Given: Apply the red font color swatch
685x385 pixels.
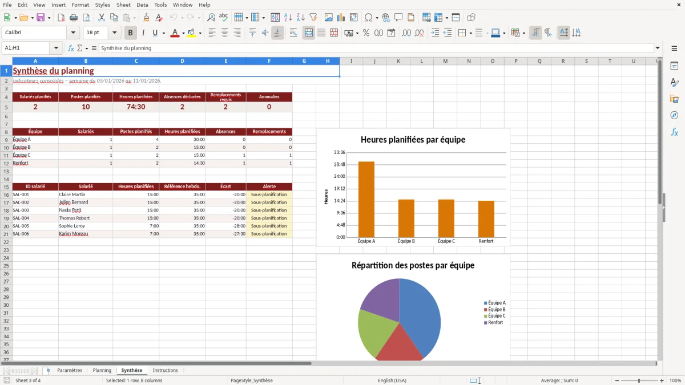Looking at the screenshot, I should 175,33.
